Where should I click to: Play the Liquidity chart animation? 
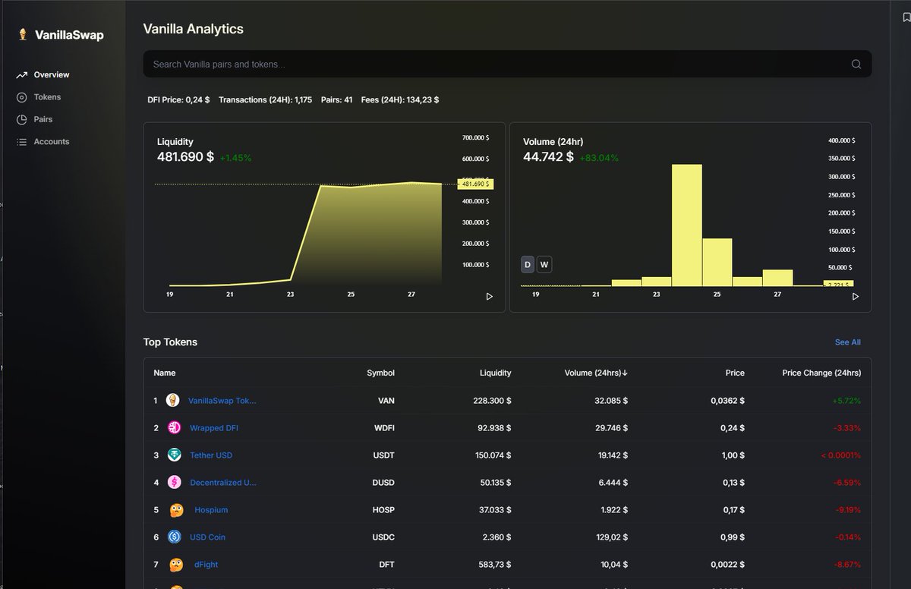pyautogui.click(x=489, y=297)
